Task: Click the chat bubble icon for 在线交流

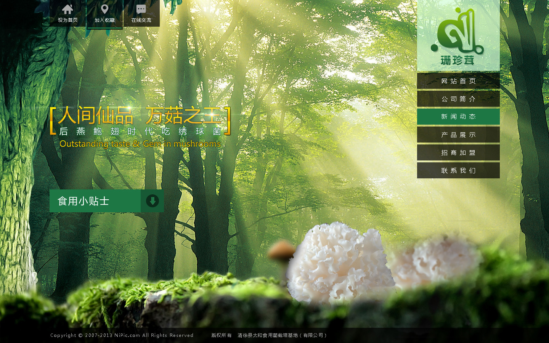Action: pos(141,9)
